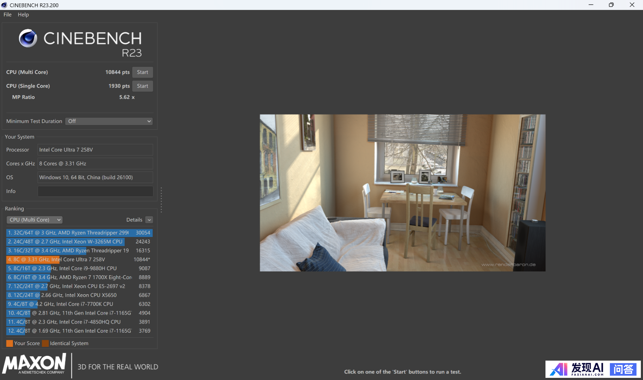Click the Details label in Ranking

click(134, 220)
